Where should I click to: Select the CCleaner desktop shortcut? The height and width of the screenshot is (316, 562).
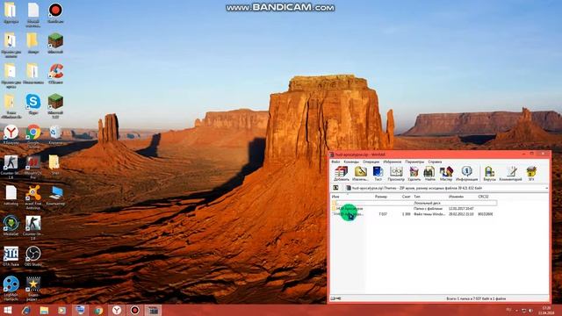coord(55,74)
